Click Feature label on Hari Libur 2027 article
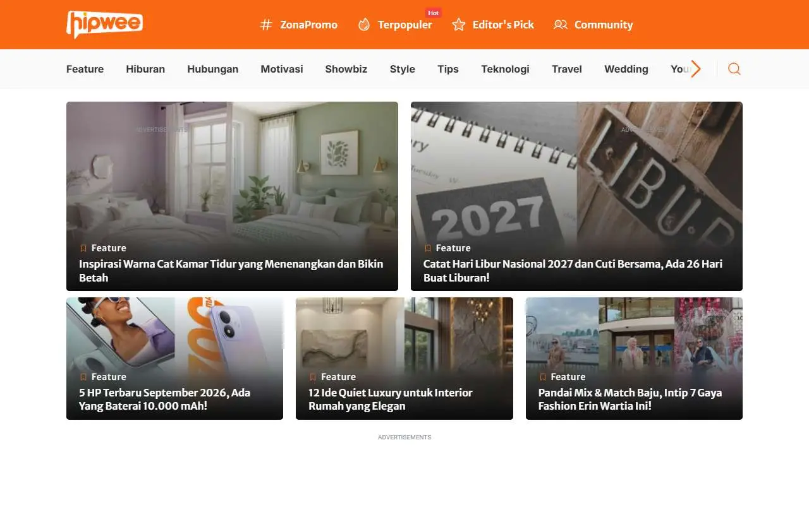 click(453, 248)
